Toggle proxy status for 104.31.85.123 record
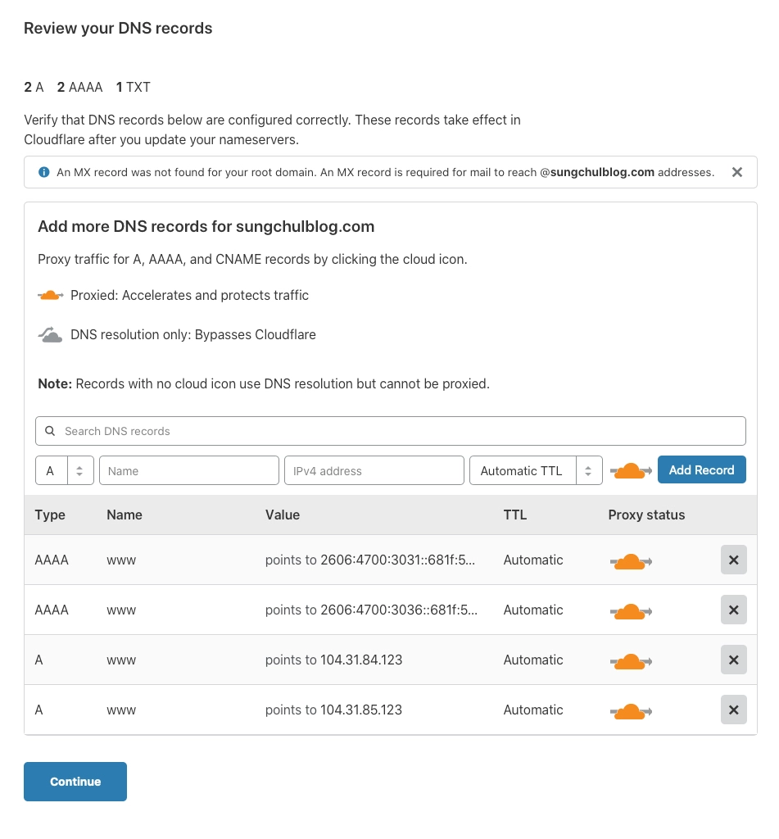779x839 pixels. (631, 711)
